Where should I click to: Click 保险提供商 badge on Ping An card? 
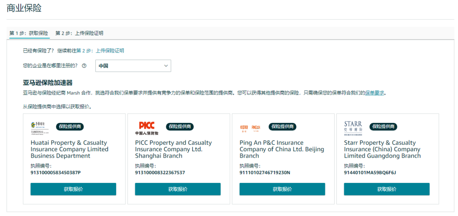pyautogui.click(x=282, y=126)
